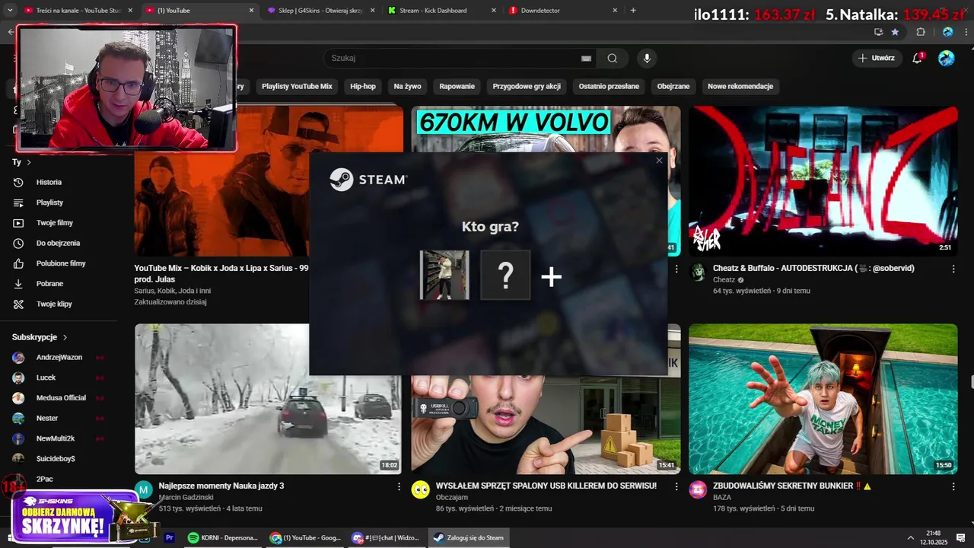Play the Cheatz & Buffalo AUTODESTRUKCJA thumbnail
The width and height of the screenshot is (974, 548).
pos(823,181)
